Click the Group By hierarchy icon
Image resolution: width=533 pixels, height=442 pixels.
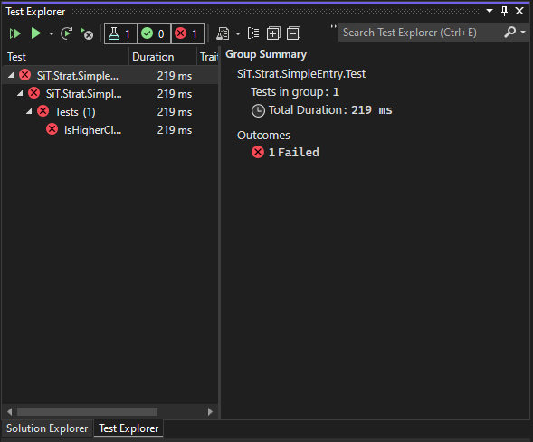click(x=253, y=33)
